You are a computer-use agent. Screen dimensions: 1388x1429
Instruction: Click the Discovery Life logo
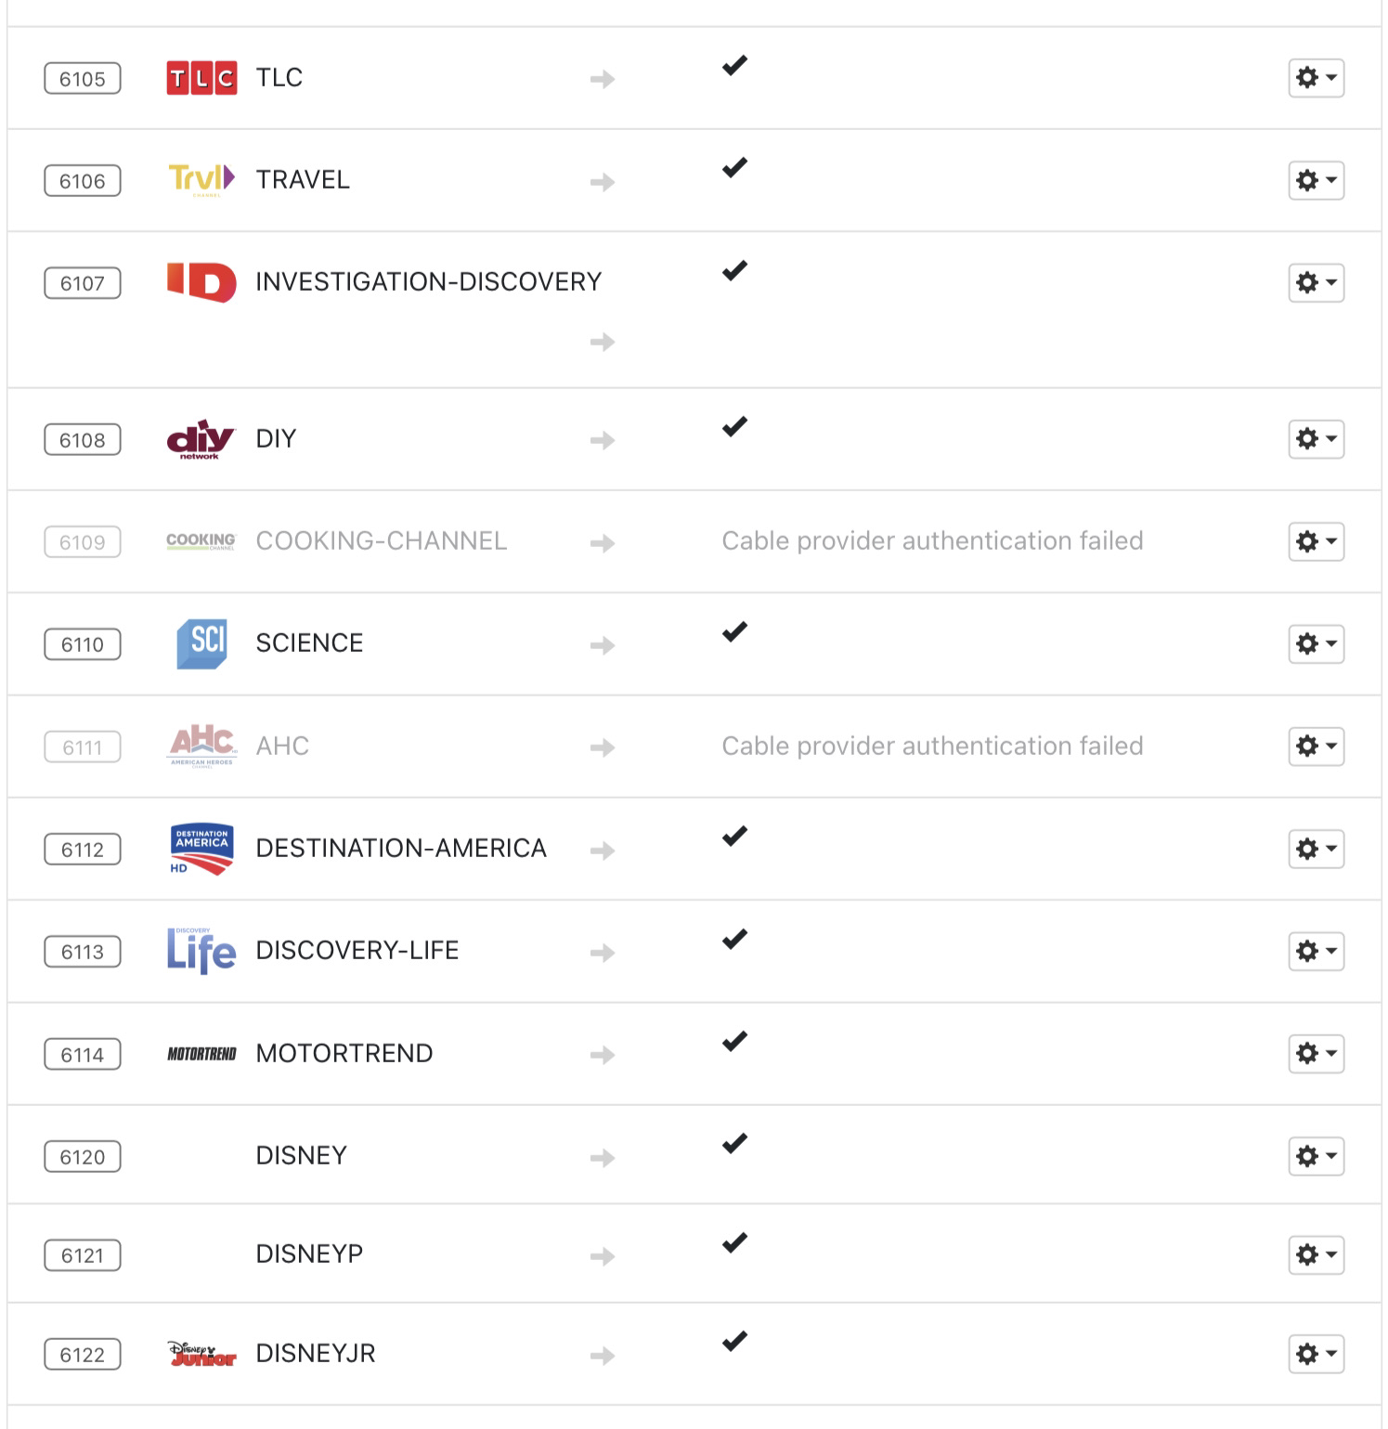click(201, 951)
